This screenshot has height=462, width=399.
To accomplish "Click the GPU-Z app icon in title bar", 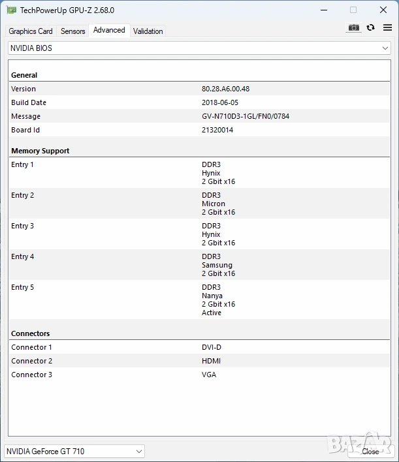I will pyautogui.click(x=11, y=10).
